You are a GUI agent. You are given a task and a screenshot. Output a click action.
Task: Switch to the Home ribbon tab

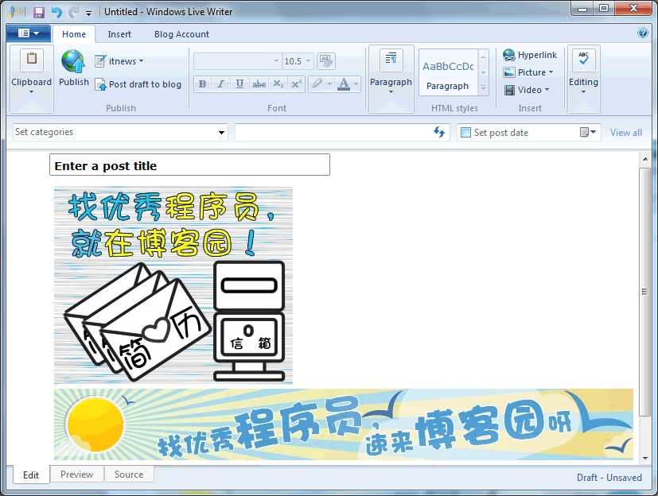[x=74, y=34]
